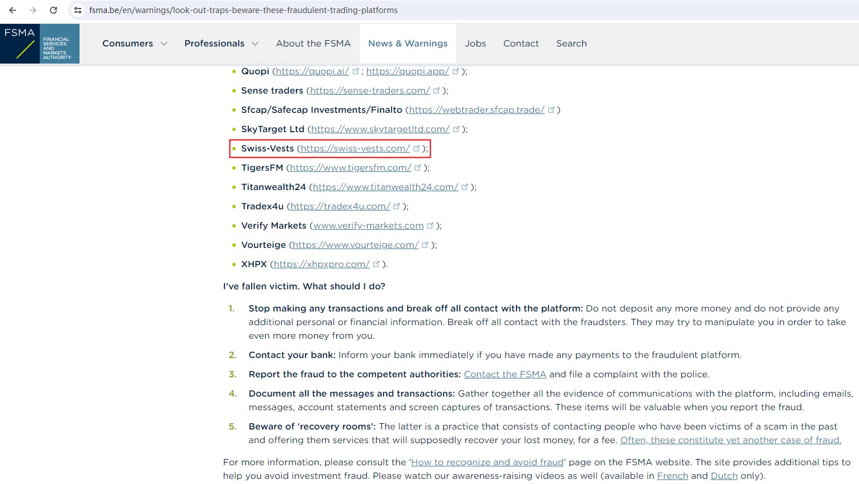Open the Dutch awareness videos link
Viewport: 859px width, 484px height.
(x=724, y=476)
